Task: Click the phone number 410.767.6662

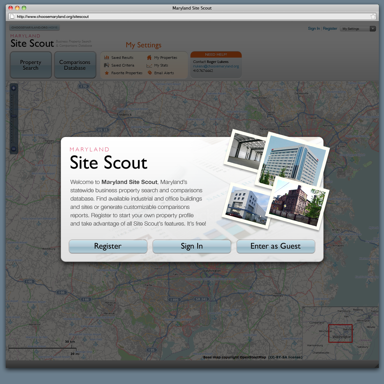Action: pyautogui.click(x=203, y=71)
